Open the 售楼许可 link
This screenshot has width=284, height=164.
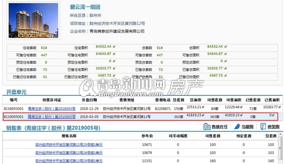220,127
